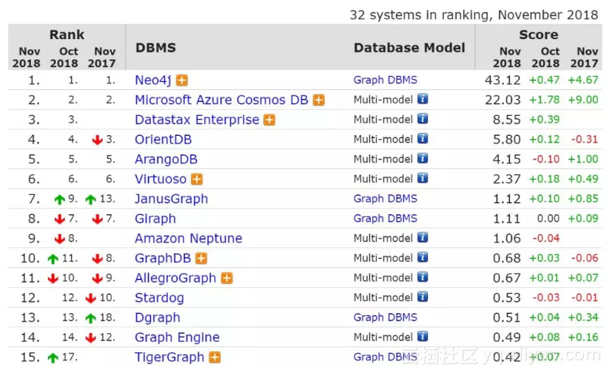Open the Virtuoso link
This screenshot has height=373, width=609.
[x=161, y=179]
